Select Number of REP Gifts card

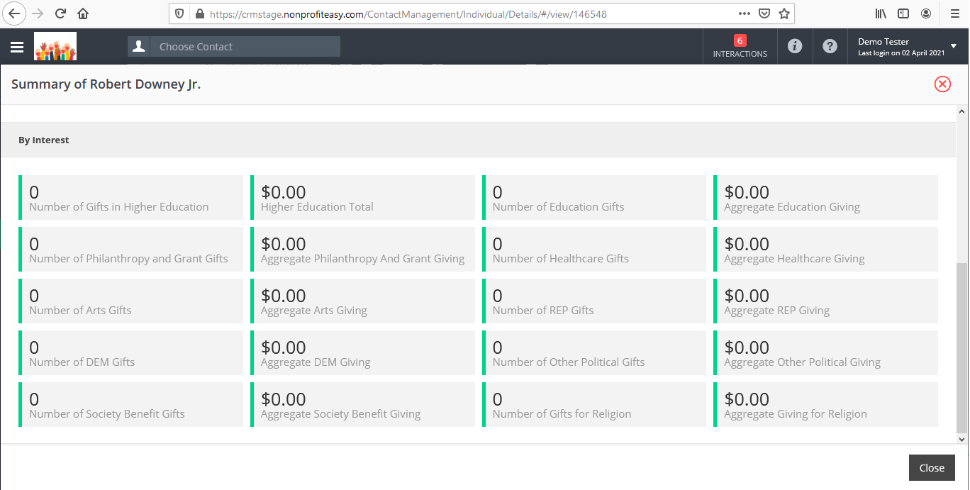coord(594,301)
